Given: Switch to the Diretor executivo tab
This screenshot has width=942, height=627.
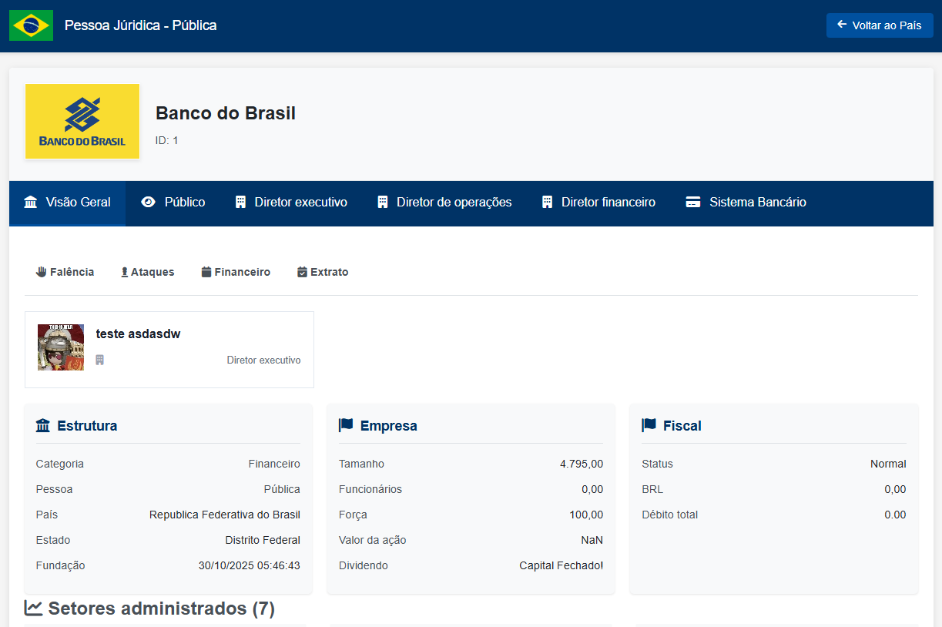Looking at the screenshot, I should tap(291, 203).
